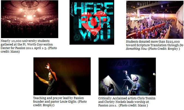
Task: Click the Passion script logo on album cover
Action: pyautogui.click(x=72, y=9)
